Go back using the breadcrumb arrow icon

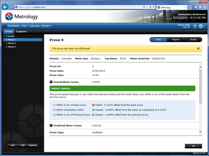coord(5,26)
